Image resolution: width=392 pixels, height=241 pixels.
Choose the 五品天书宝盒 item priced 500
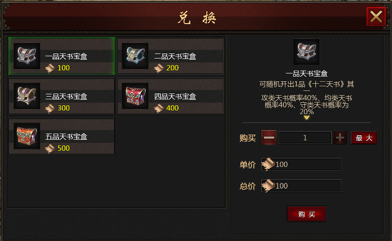click(x=62, y=136)
